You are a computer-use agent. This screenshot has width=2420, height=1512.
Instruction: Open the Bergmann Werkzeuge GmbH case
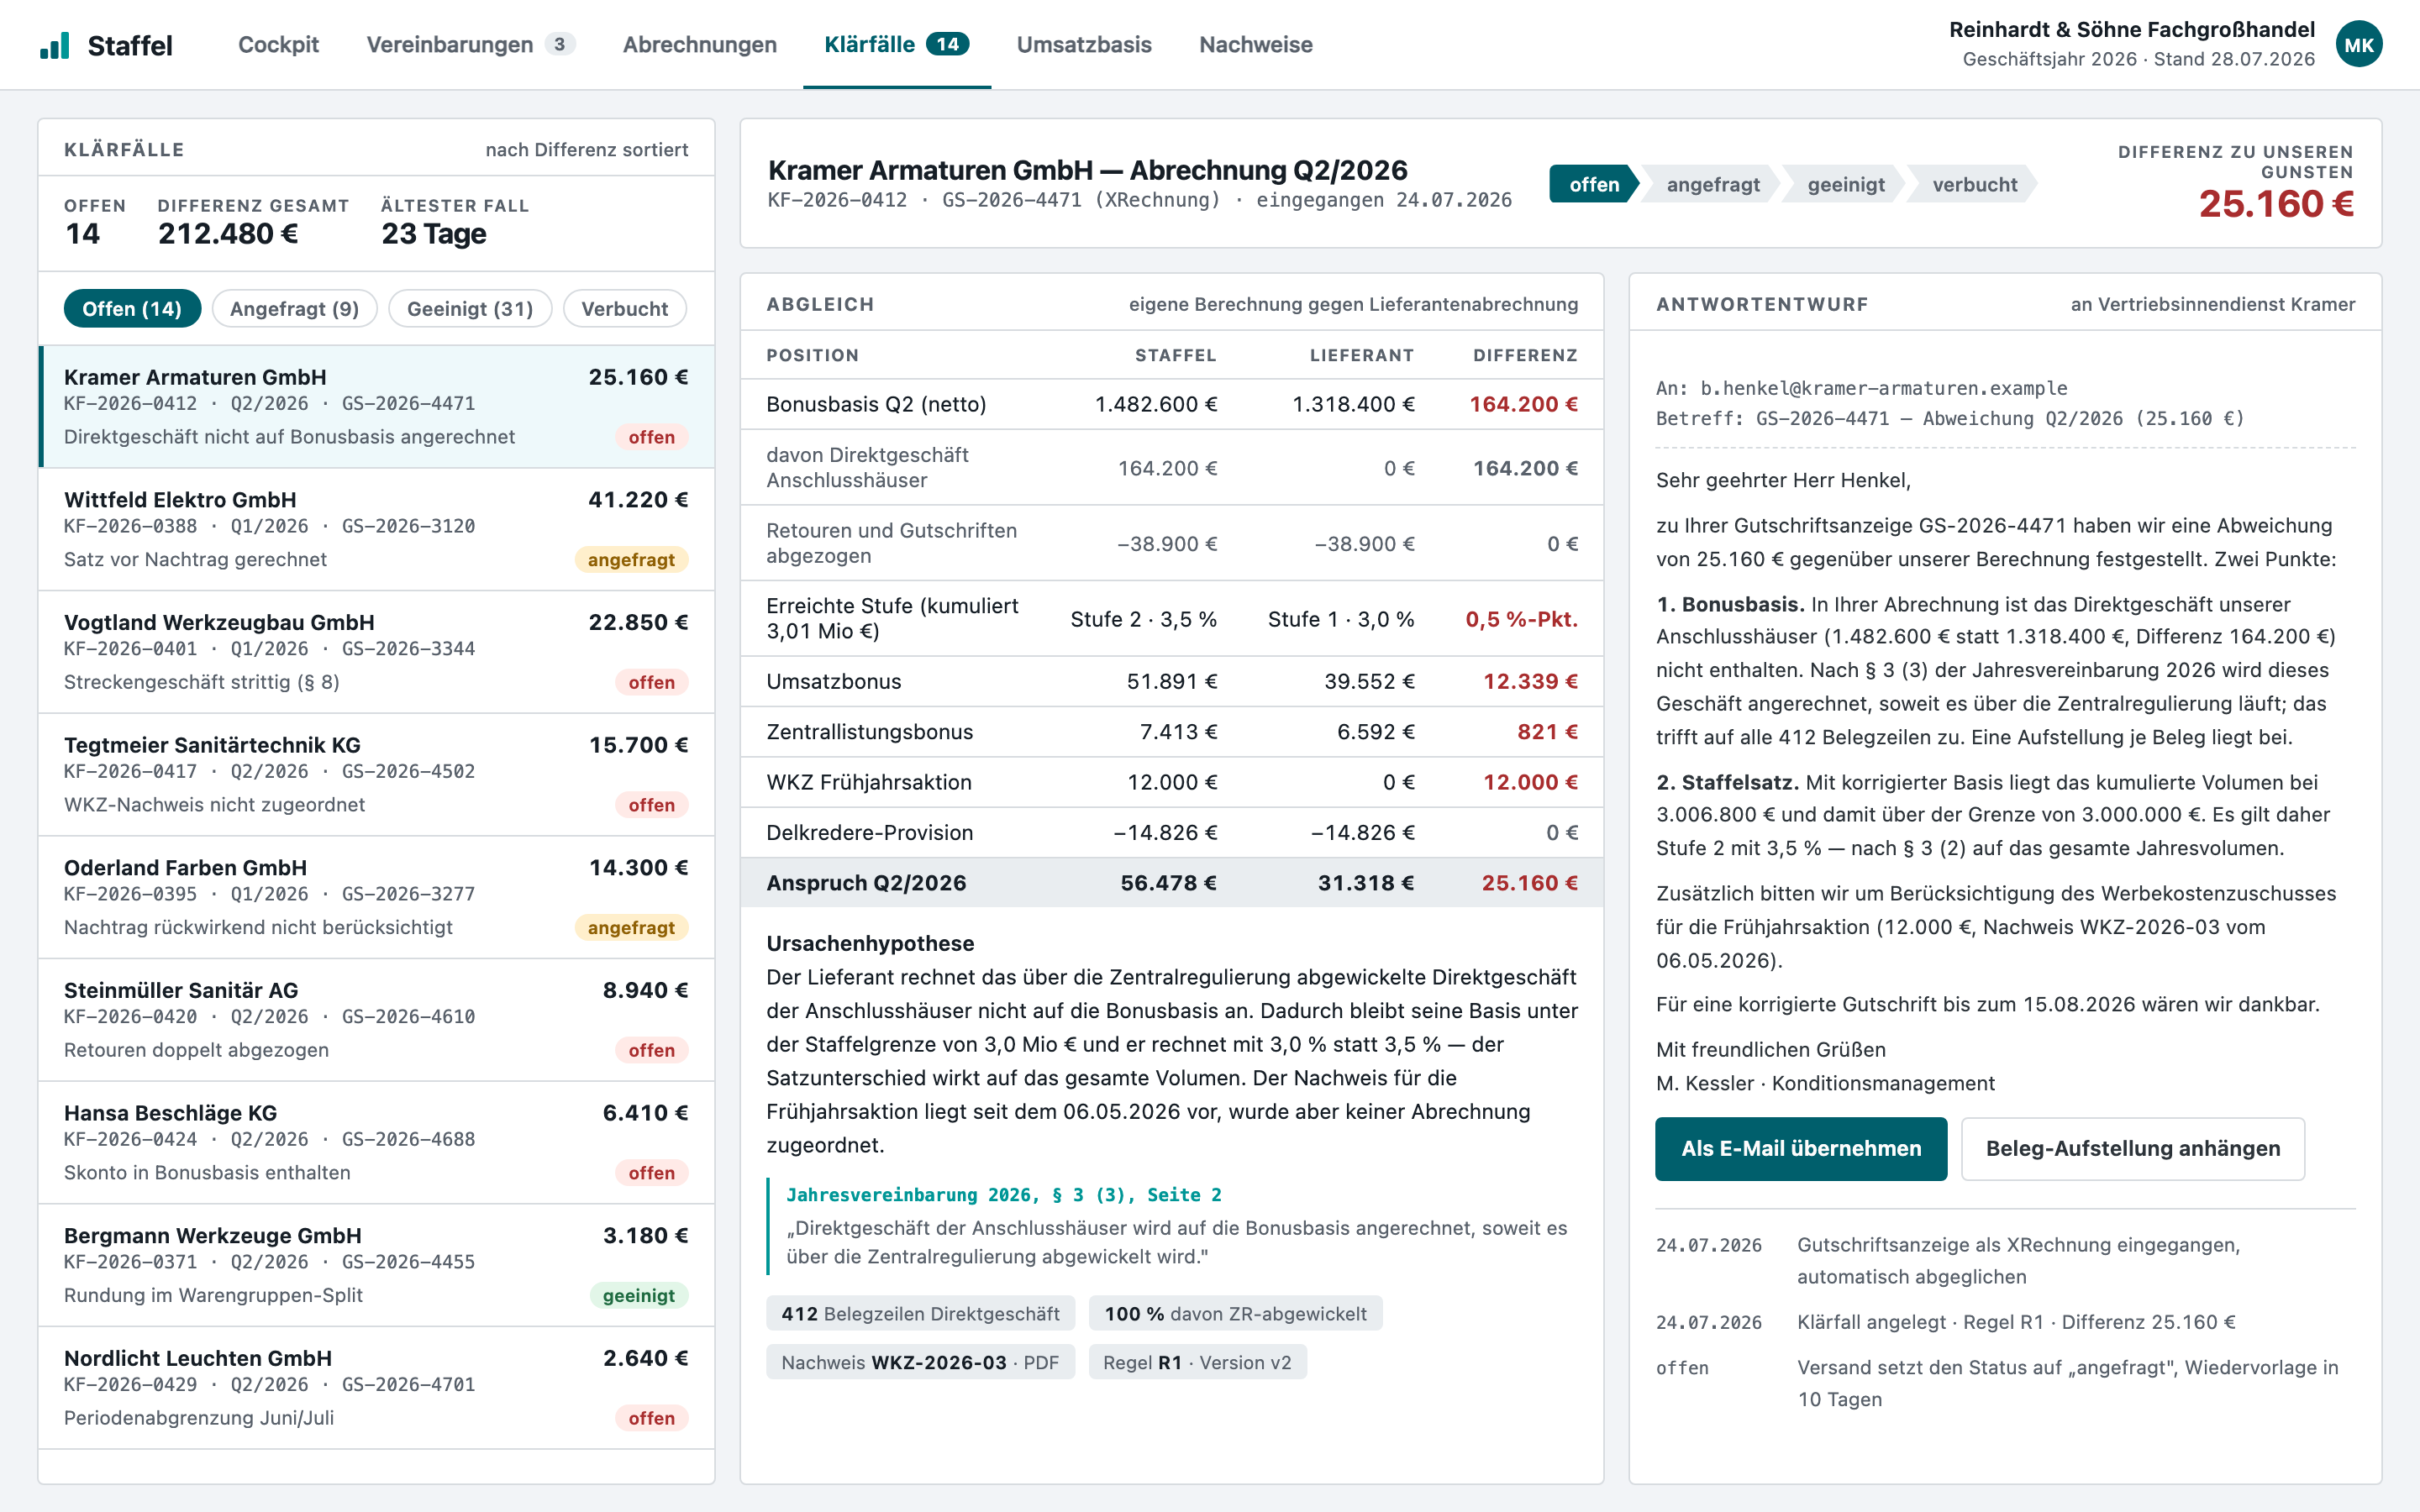click(x=376, y=1265)
